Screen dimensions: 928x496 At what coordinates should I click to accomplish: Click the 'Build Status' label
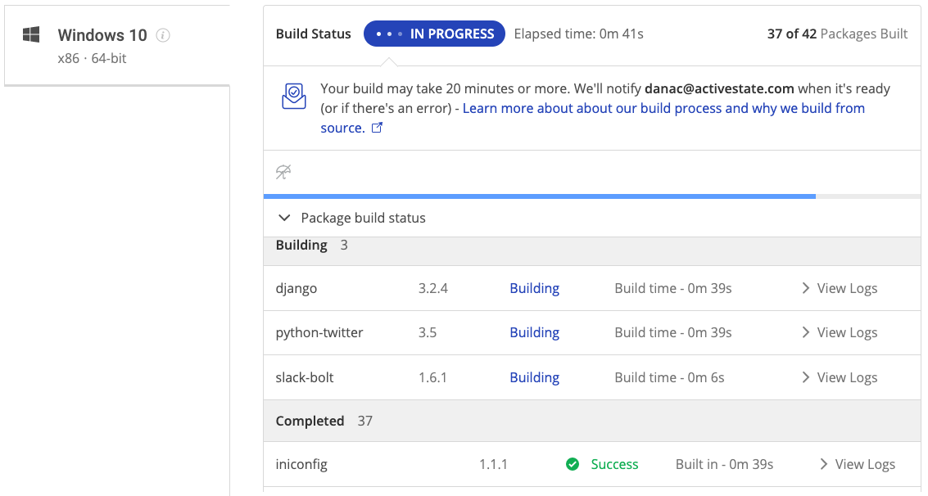313,34
